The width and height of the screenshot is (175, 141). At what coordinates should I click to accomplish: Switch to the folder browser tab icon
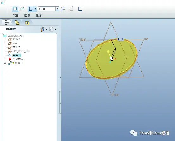[x=17, y=23]
